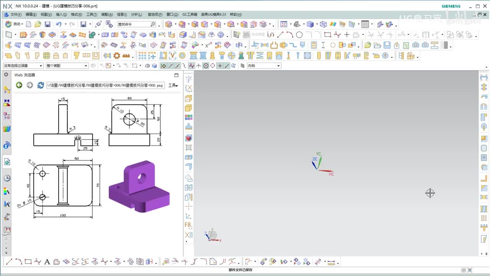Viewport: 490px width, 276px height.
Task: Click the Open folder icon
Action: click(x=38, y=24)
